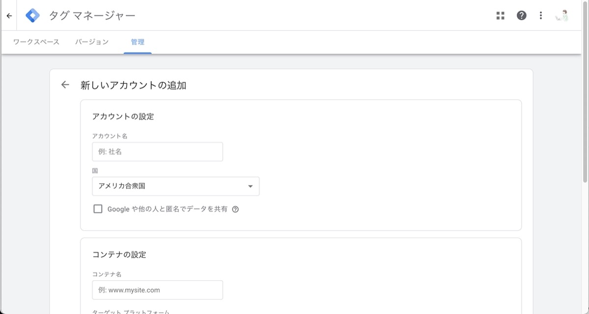The image size is (589, 314).
Task: Click the caret arrow of the country selector
Action: pyautogui.click(x=250, y=186)
